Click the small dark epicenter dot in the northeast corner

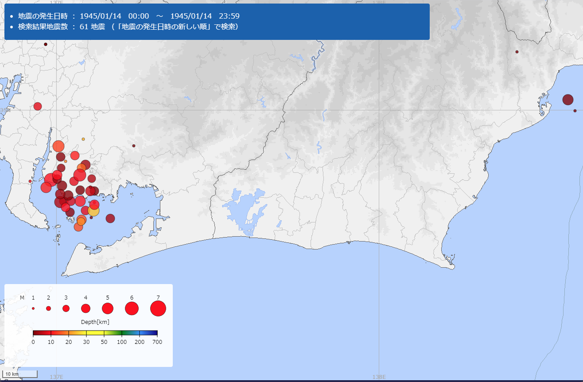pos(517,52)
